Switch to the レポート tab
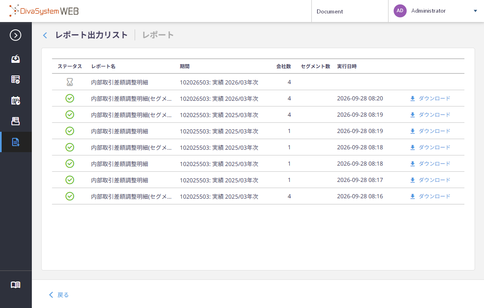 point(158,35)
